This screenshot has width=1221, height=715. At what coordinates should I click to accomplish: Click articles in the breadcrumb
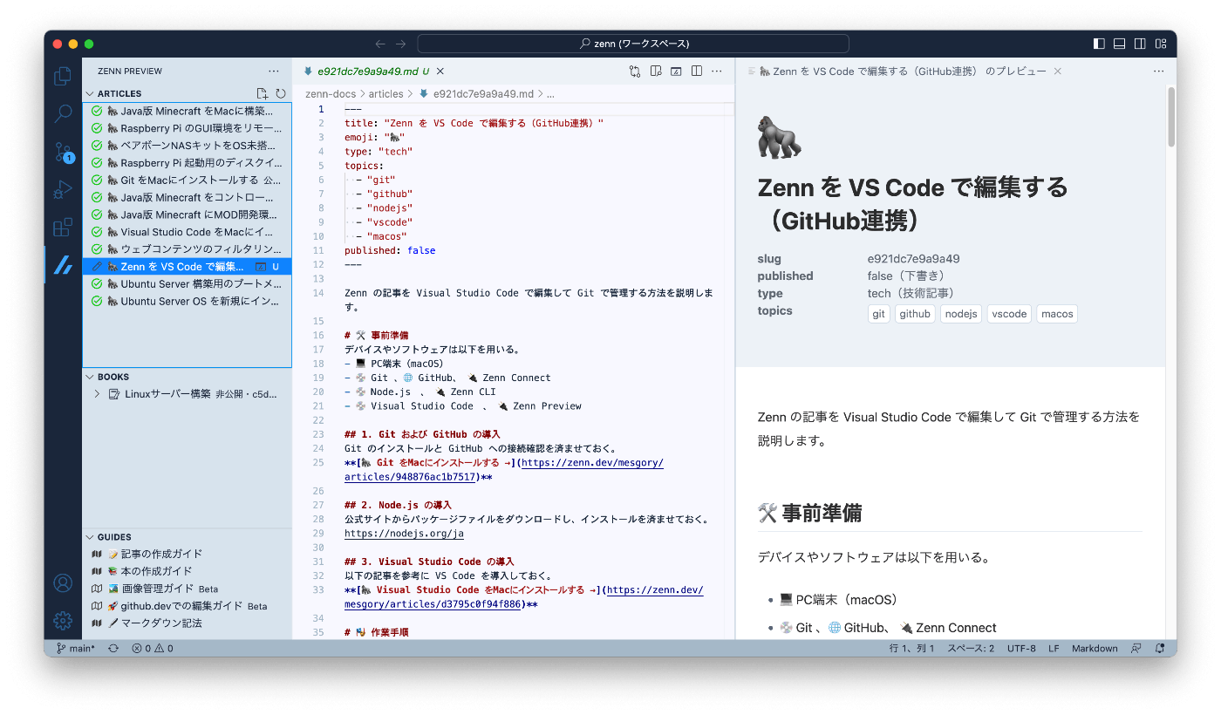(x=386, y=93)
